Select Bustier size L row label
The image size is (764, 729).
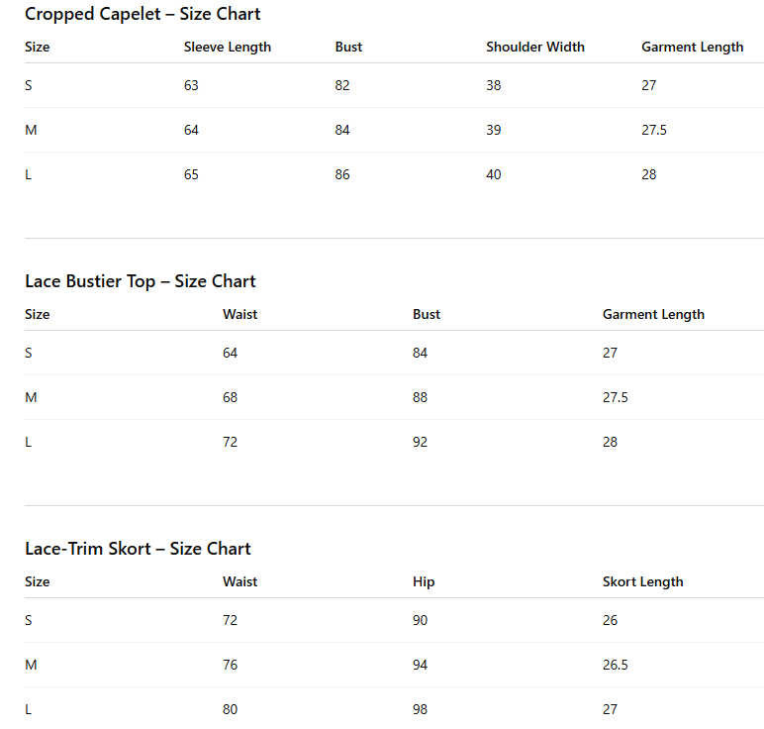[29, 442]
